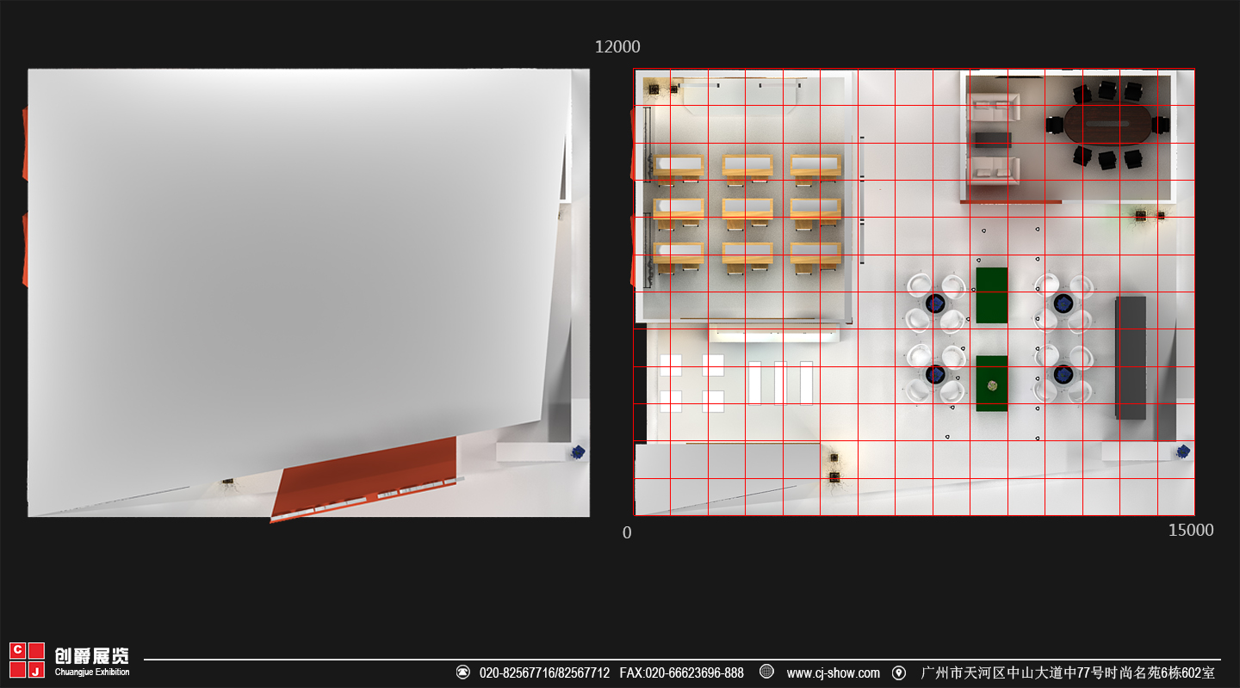Viewport: 1240px width, 688px height.
Task: Click the Chuangjue Exhibition English caption
Action: (92, 673)
